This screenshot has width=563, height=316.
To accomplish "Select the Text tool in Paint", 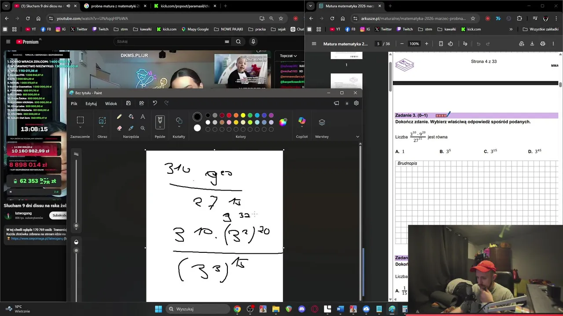I will click(x=143, y=117).
